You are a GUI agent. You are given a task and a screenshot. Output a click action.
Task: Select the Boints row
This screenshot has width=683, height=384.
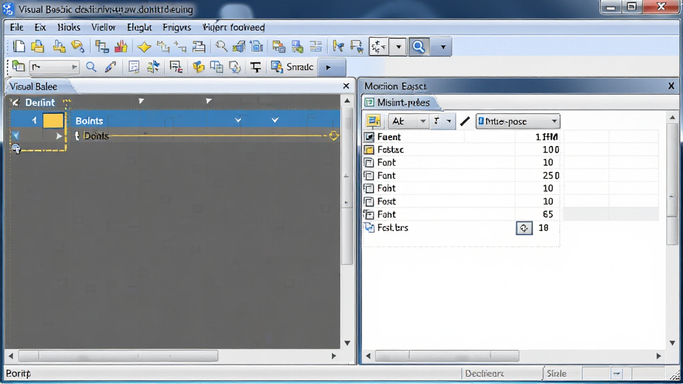[175, 120]
